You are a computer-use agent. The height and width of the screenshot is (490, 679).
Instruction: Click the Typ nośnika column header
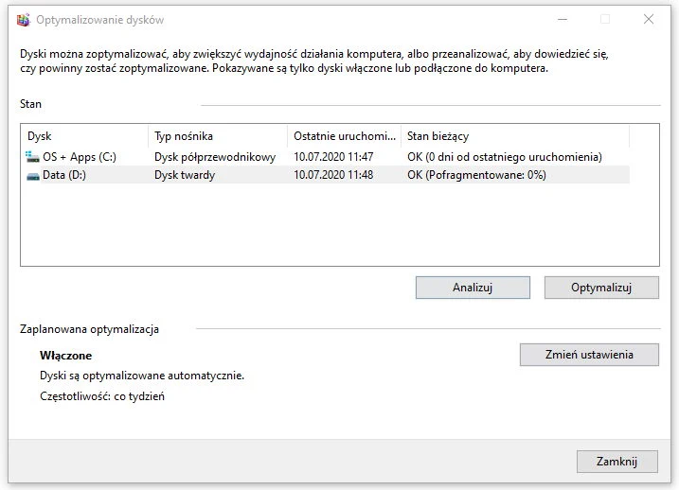(217, 136)
